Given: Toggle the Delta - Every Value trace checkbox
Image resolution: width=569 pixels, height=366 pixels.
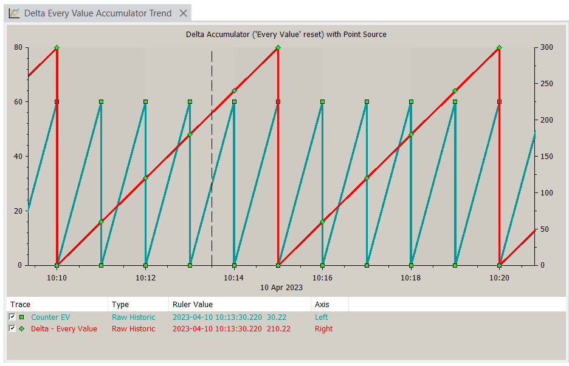Looking at the screenshot, I should click(x=12, y=329).
